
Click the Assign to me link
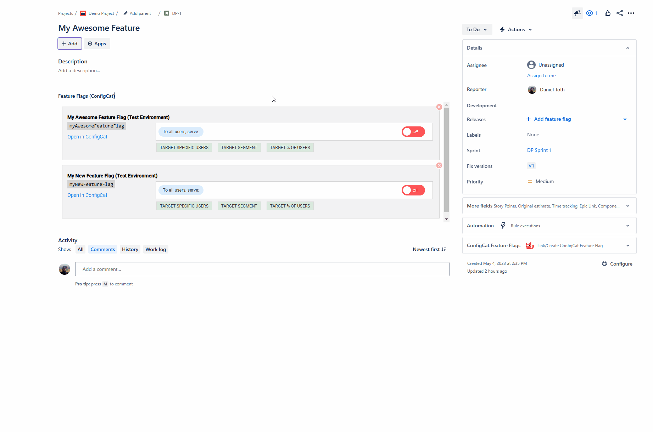tap(541, 75)
